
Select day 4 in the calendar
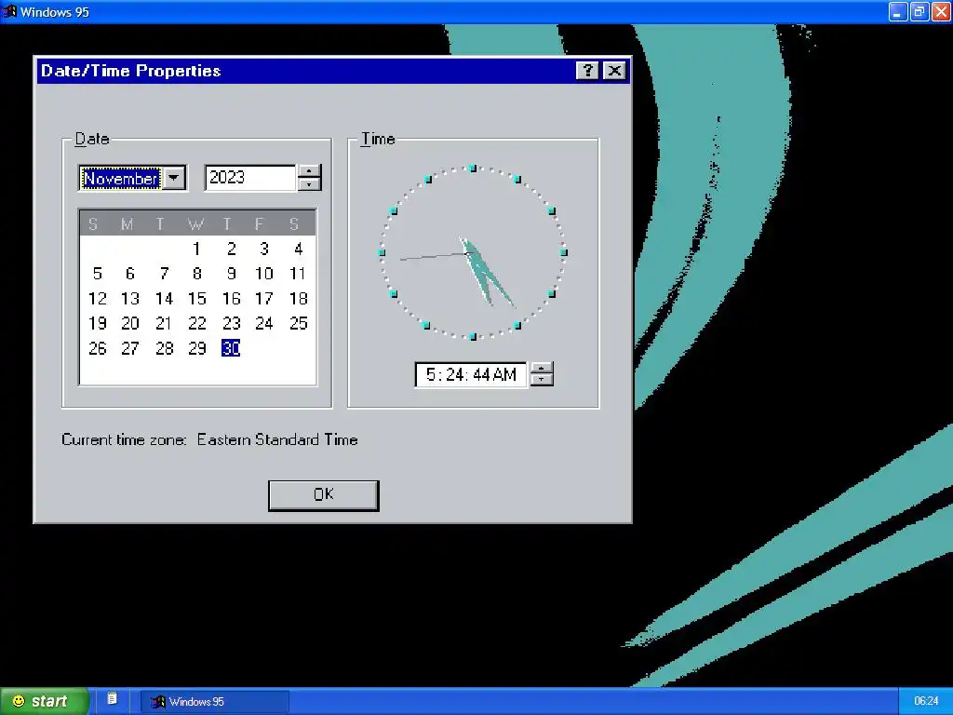(298, 249)
